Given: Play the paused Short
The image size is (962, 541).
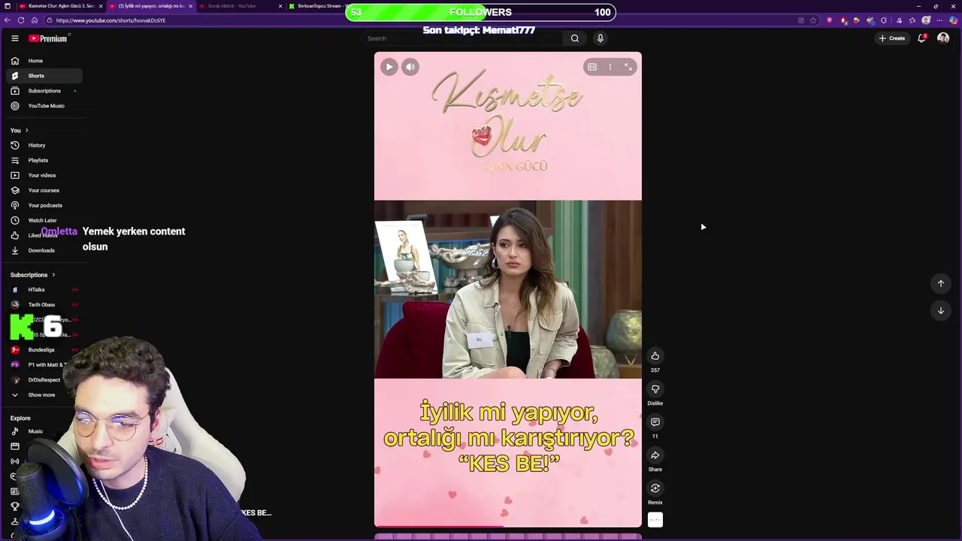Looking at the screenshot, I should pyautogui.click(x=389, y=67).
